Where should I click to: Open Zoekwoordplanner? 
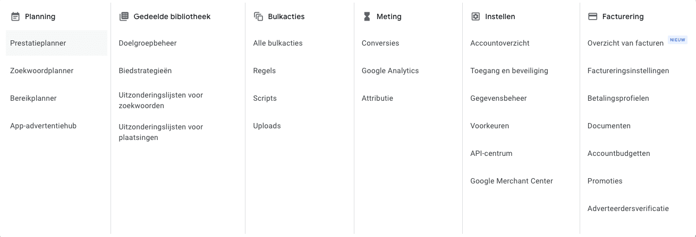(42, 71)
